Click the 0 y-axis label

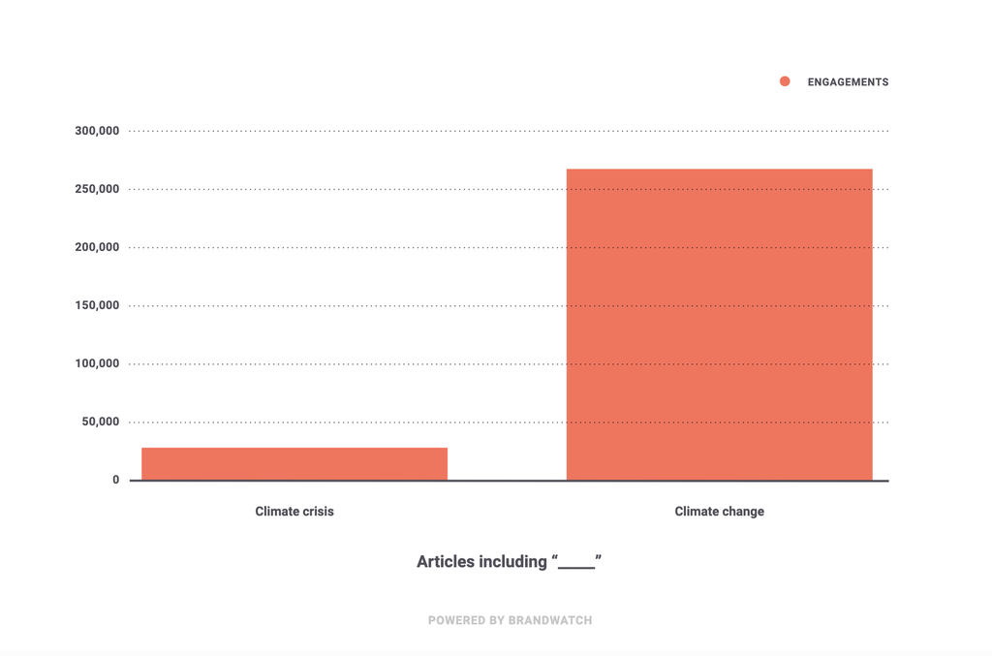click(115, 480)
